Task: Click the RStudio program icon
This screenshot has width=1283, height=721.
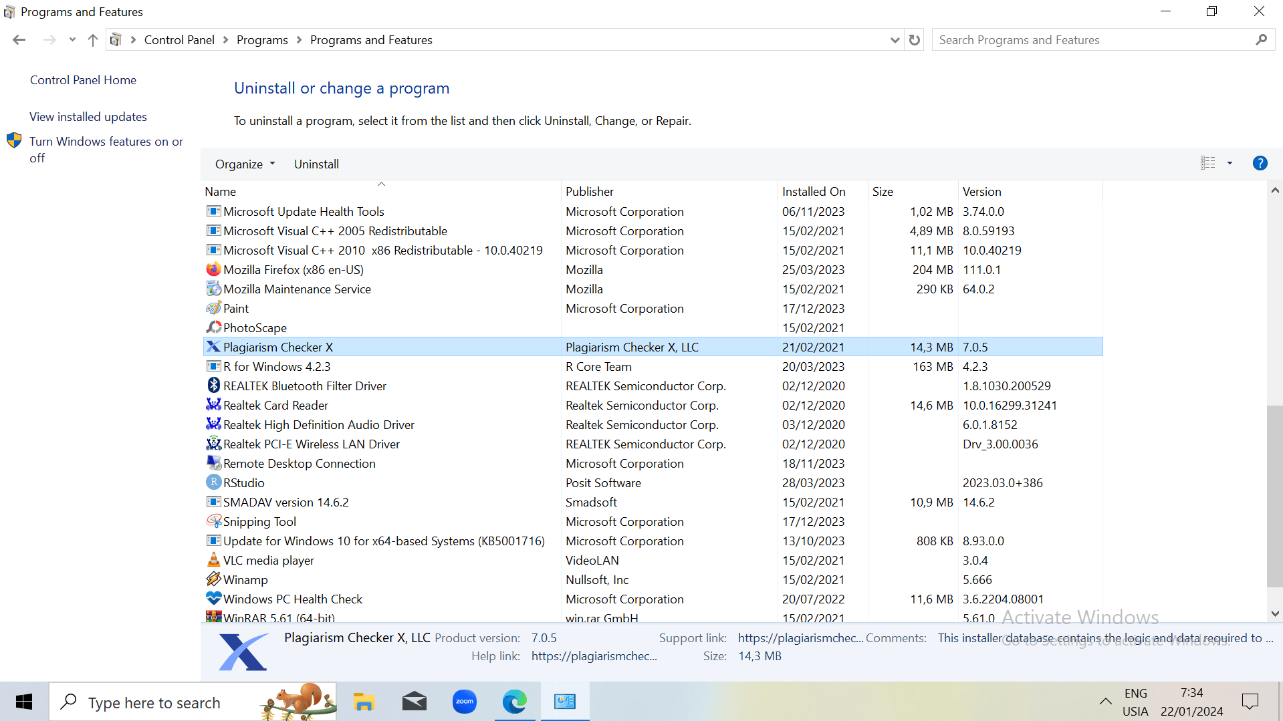Action: (213, 482)
